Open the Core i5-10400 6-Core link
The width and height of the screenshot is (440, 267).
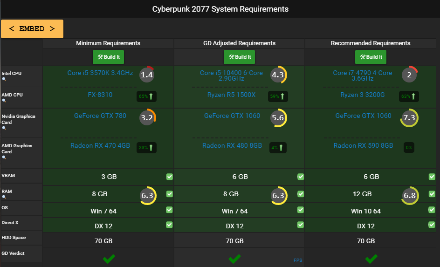coord(231,75)
